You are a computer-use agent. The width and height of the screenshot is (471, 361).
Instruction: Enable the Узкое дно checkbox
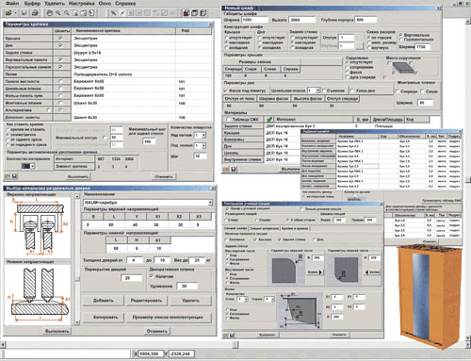pyautogui.click(x=352, y=90)
